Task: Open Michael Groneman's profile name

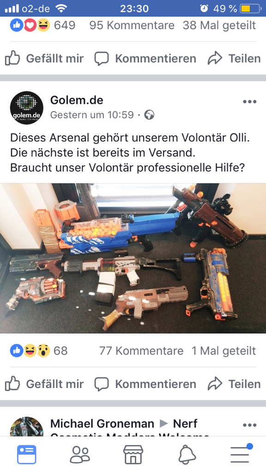Action: coord(102,424)
